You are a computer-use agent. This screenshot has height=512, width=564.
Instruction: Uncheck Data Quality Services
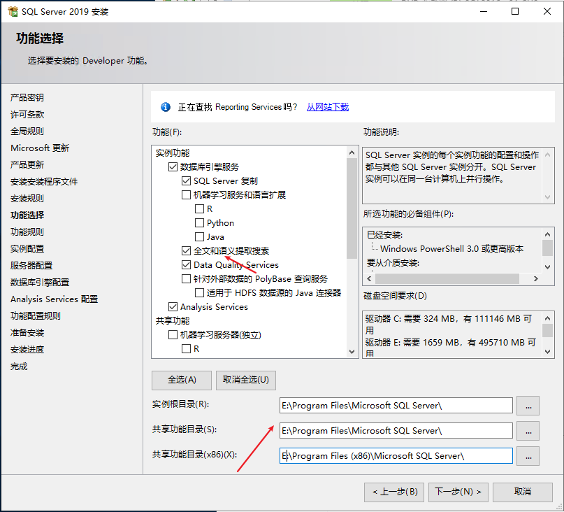tap(187, 264)
